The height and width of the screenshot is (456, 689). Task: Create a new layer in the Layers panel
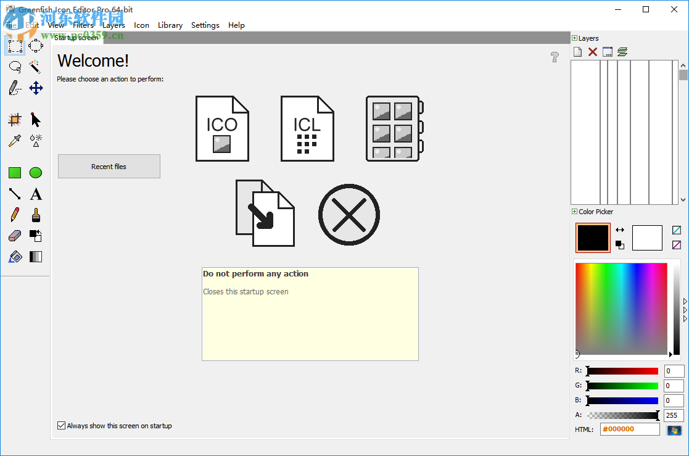(577, 51)
